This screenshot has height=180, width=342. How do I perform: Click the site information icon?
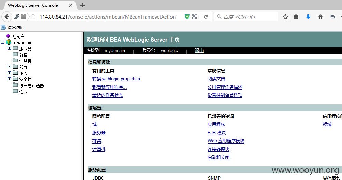coord(33,17)
